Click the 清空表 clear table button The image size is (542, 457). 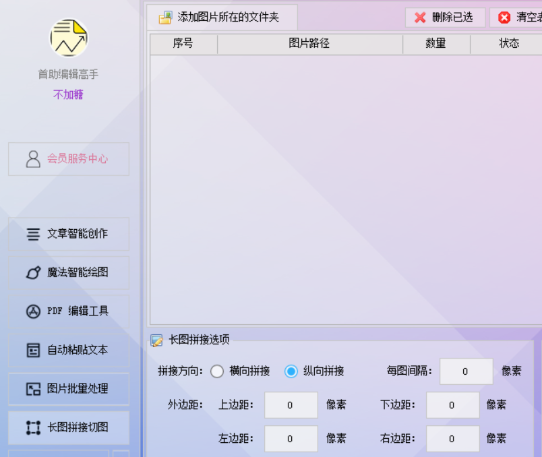[x=516, y=18]
